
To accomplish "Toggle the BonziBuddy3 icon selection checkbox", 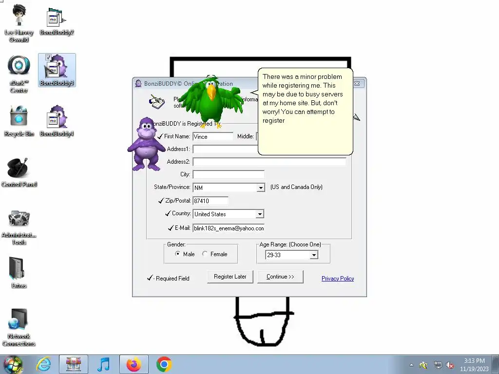I will [x=48, y=57].
